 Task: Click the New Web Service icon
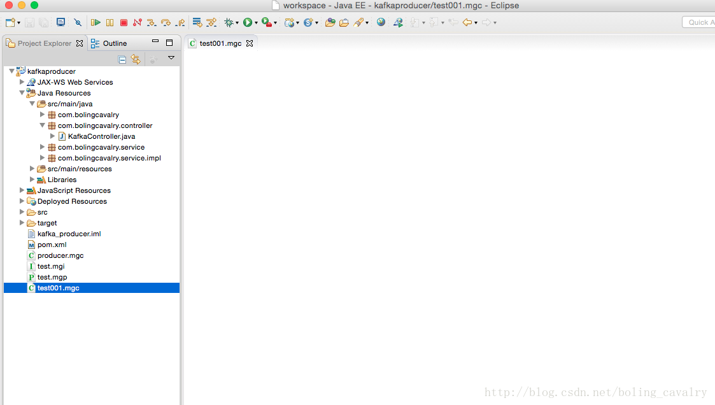pos(308,22)
